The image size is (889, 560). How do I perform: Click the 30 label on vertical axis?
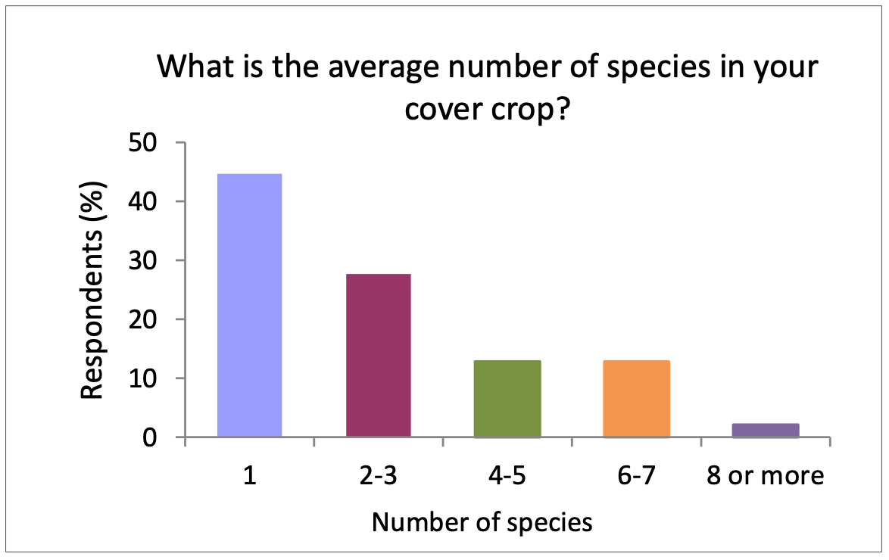coord(142,260)
